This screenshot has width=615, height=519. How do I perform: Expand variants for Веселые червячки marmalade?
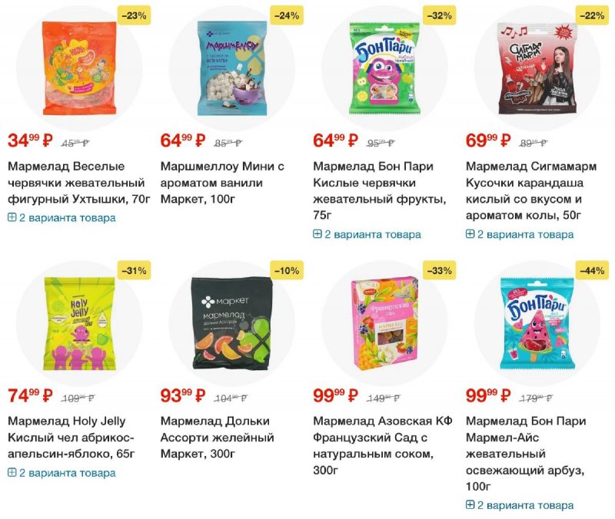[x=61, y=218]
